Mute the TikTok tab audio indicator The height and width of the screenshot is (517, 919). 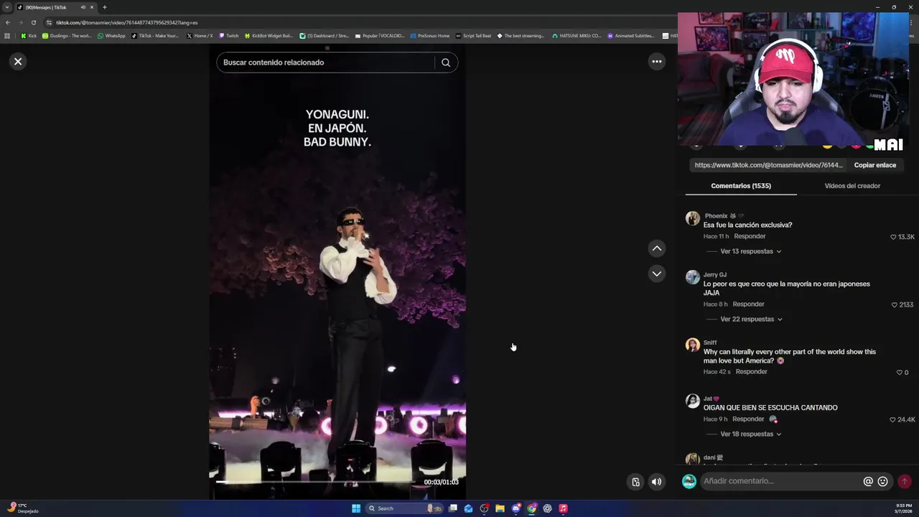83,7
